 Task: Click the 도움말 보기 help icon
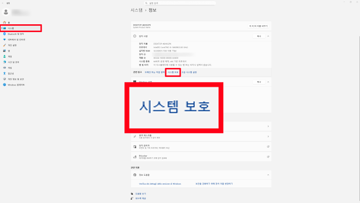click(132, 194)
